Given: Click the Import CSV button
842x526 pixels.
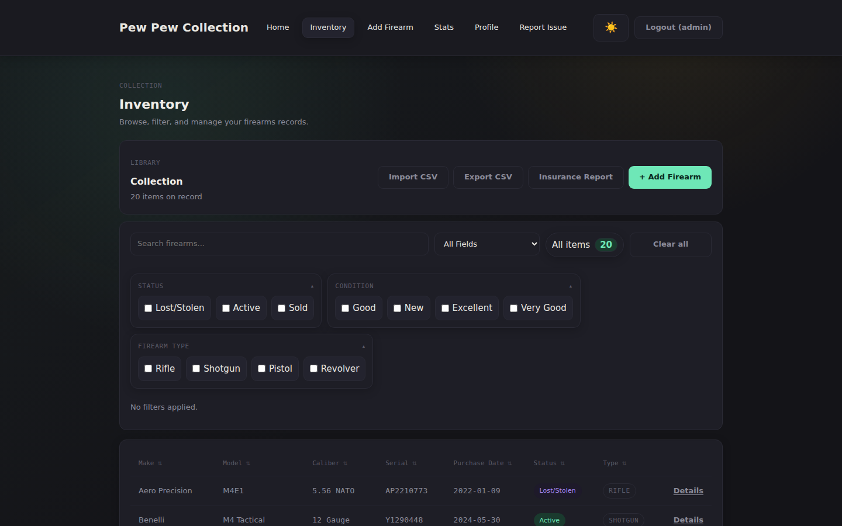Looking at the screenshot, I should pos(413,177).
